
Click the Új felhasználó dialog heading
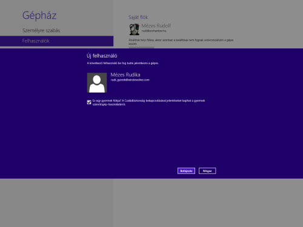[x=102, y=56]
